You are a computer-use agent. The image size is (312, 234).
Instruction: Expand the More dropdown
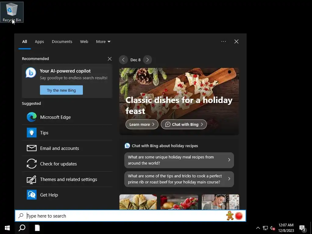pos(103,41)
